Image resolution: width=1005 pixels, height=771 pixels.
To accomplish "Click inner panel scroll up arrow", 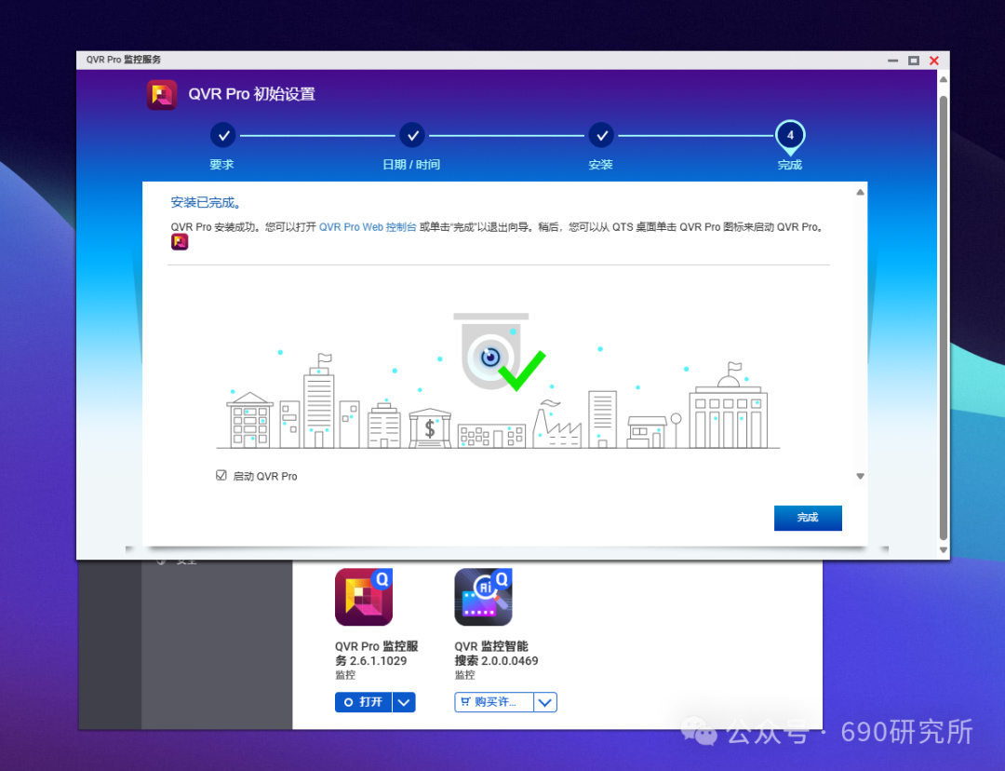I will coord(860,193).
